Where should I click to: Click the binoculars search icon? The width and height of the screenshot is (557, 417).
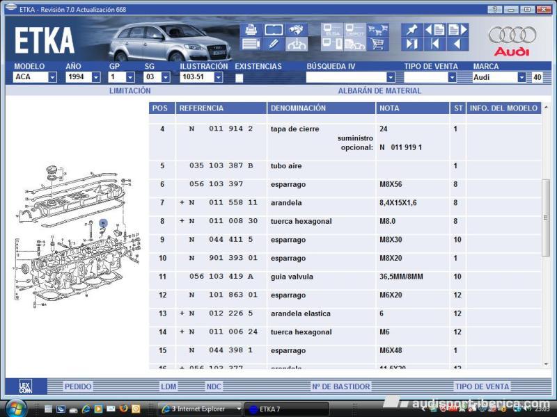[x=296, y=30]
